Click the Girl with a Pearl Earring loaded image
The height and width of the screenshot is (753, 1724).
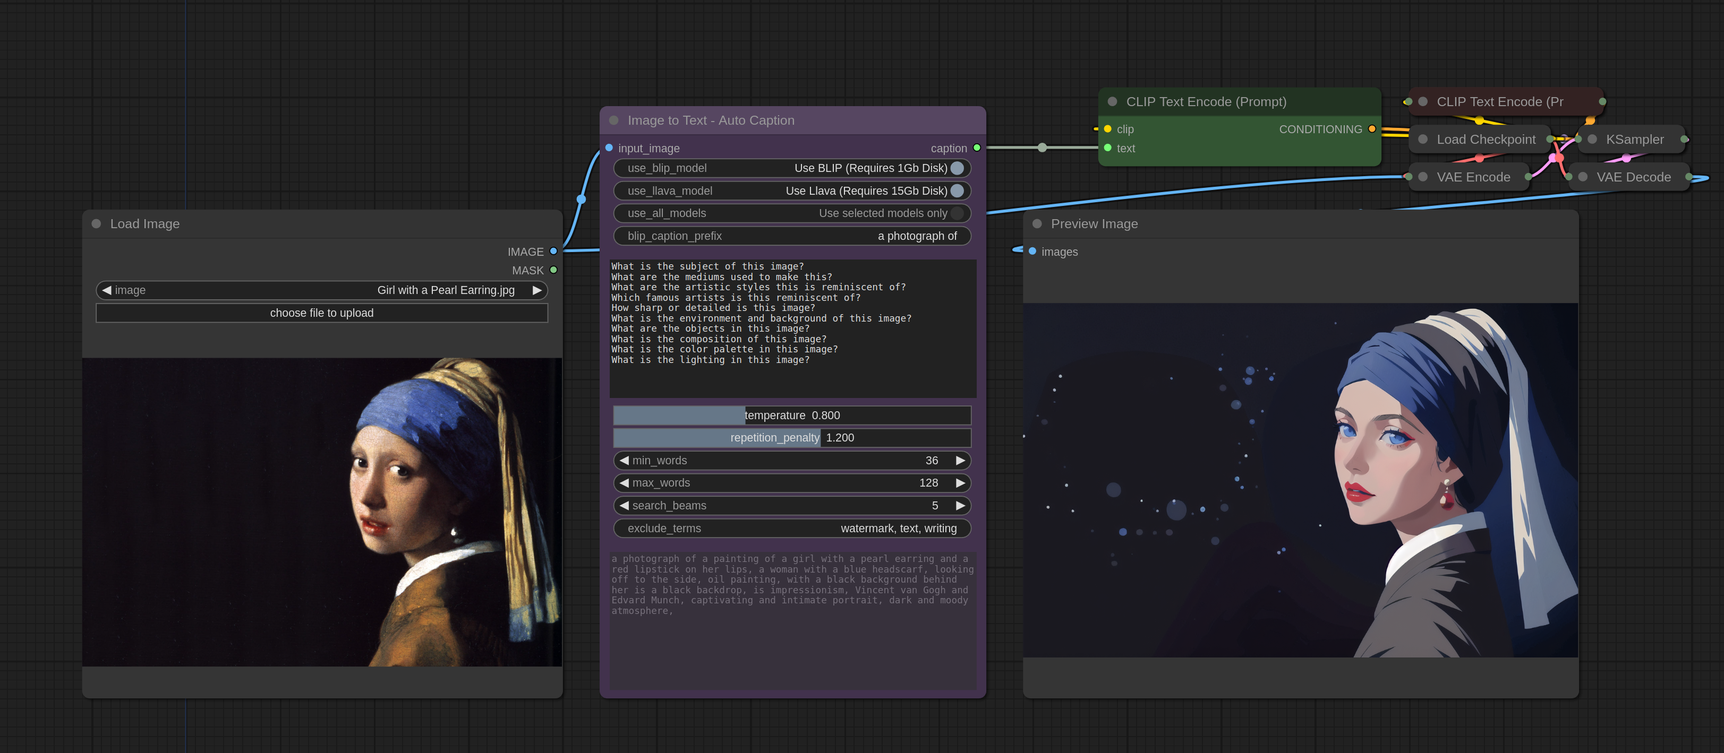(x=322, y=512)
